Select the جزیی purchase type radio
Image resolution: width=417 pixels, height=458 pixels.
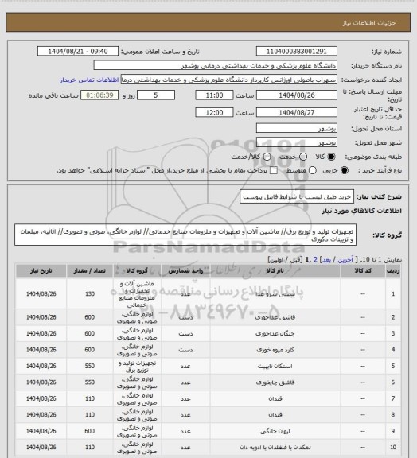345,170
